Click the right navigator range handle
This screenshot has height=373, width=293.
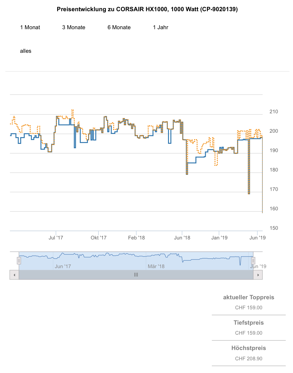pyautogui.click(x=253, y=261)
